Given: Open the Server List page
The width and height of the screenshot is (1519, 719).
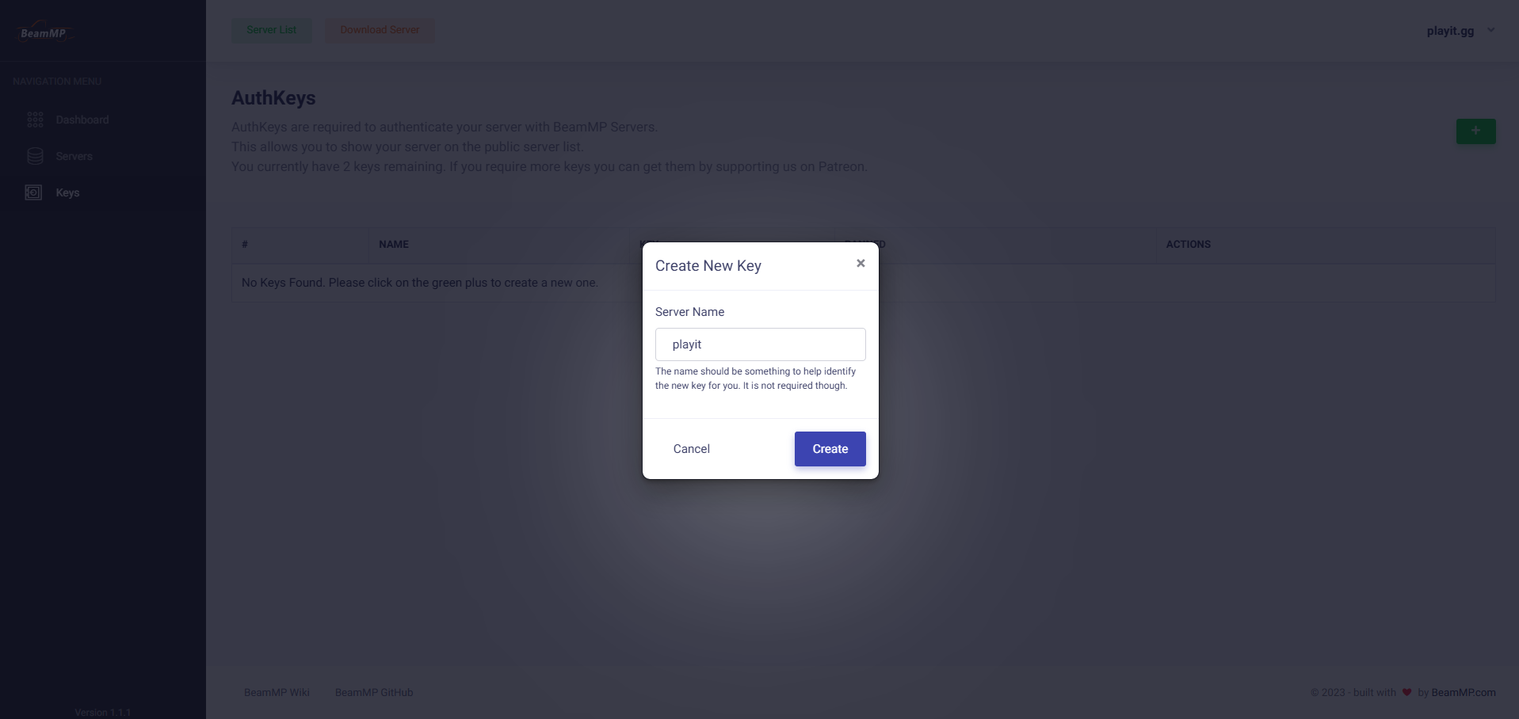Looking at the screenshot, I should click(271, 29).
